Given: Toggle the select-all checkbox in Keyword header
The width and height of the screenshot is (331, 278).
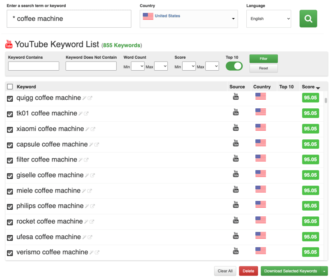Looking at the screenshot, I should point(10,87).
